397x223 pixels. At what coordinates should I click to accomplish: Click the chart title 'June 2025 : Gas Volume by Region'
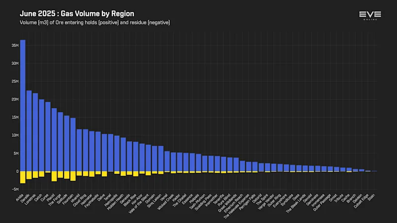pos(77,14)
